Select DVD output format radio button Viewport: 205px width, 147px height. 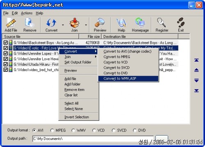[x=134, y=130]
